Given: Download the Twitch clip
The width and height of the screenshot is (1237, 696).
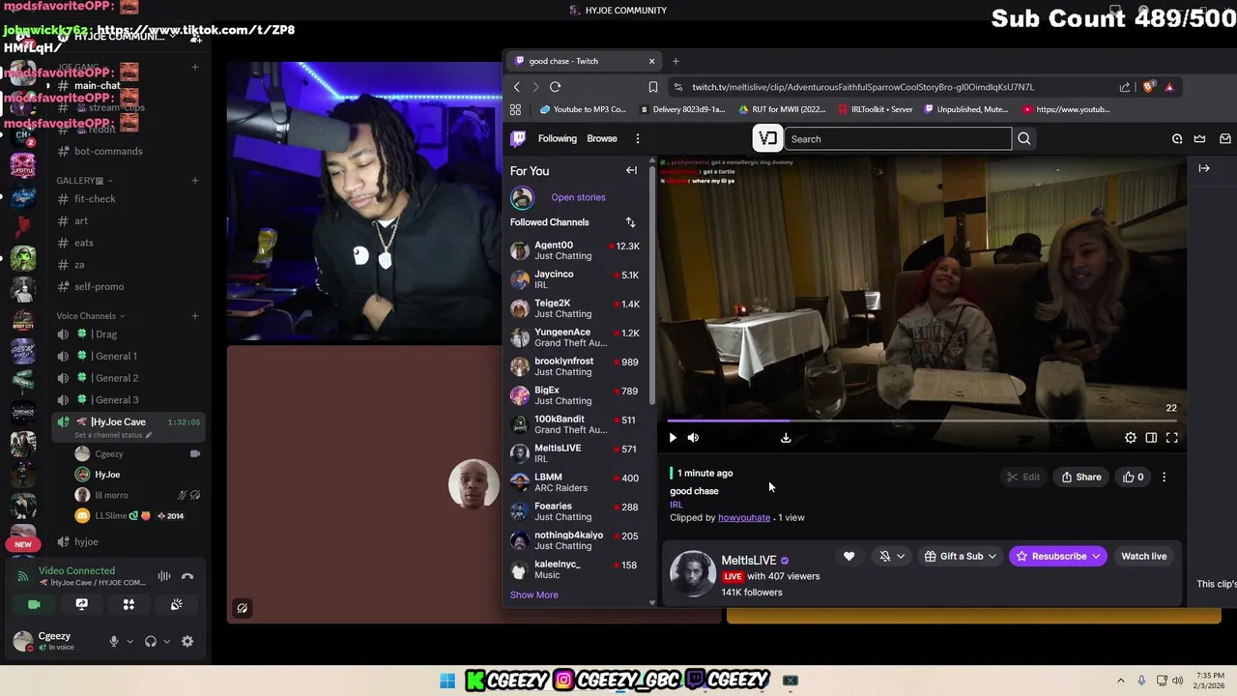Looking at the screenshot, I should click(x=786, y=438).
